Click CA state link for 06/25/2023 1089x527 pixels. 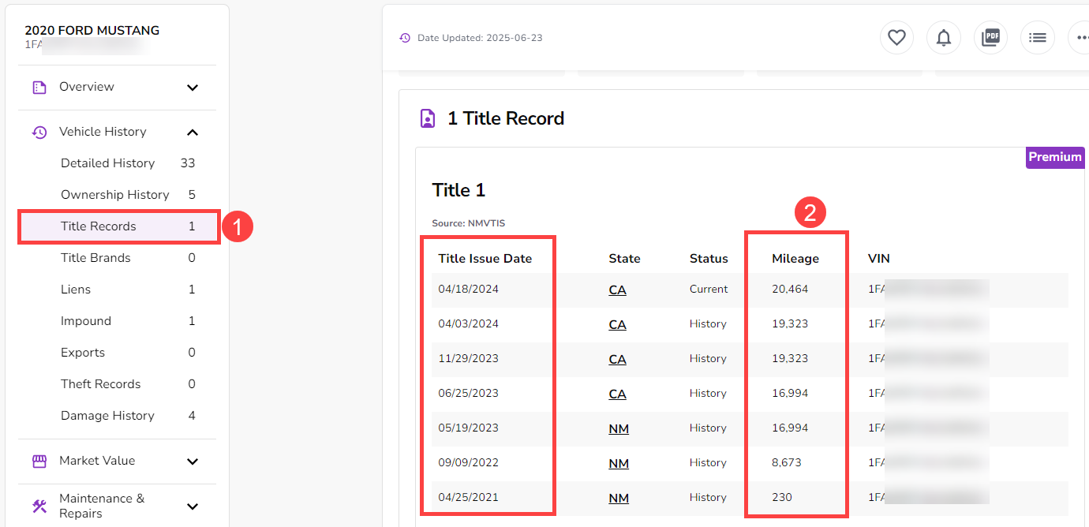617,394
